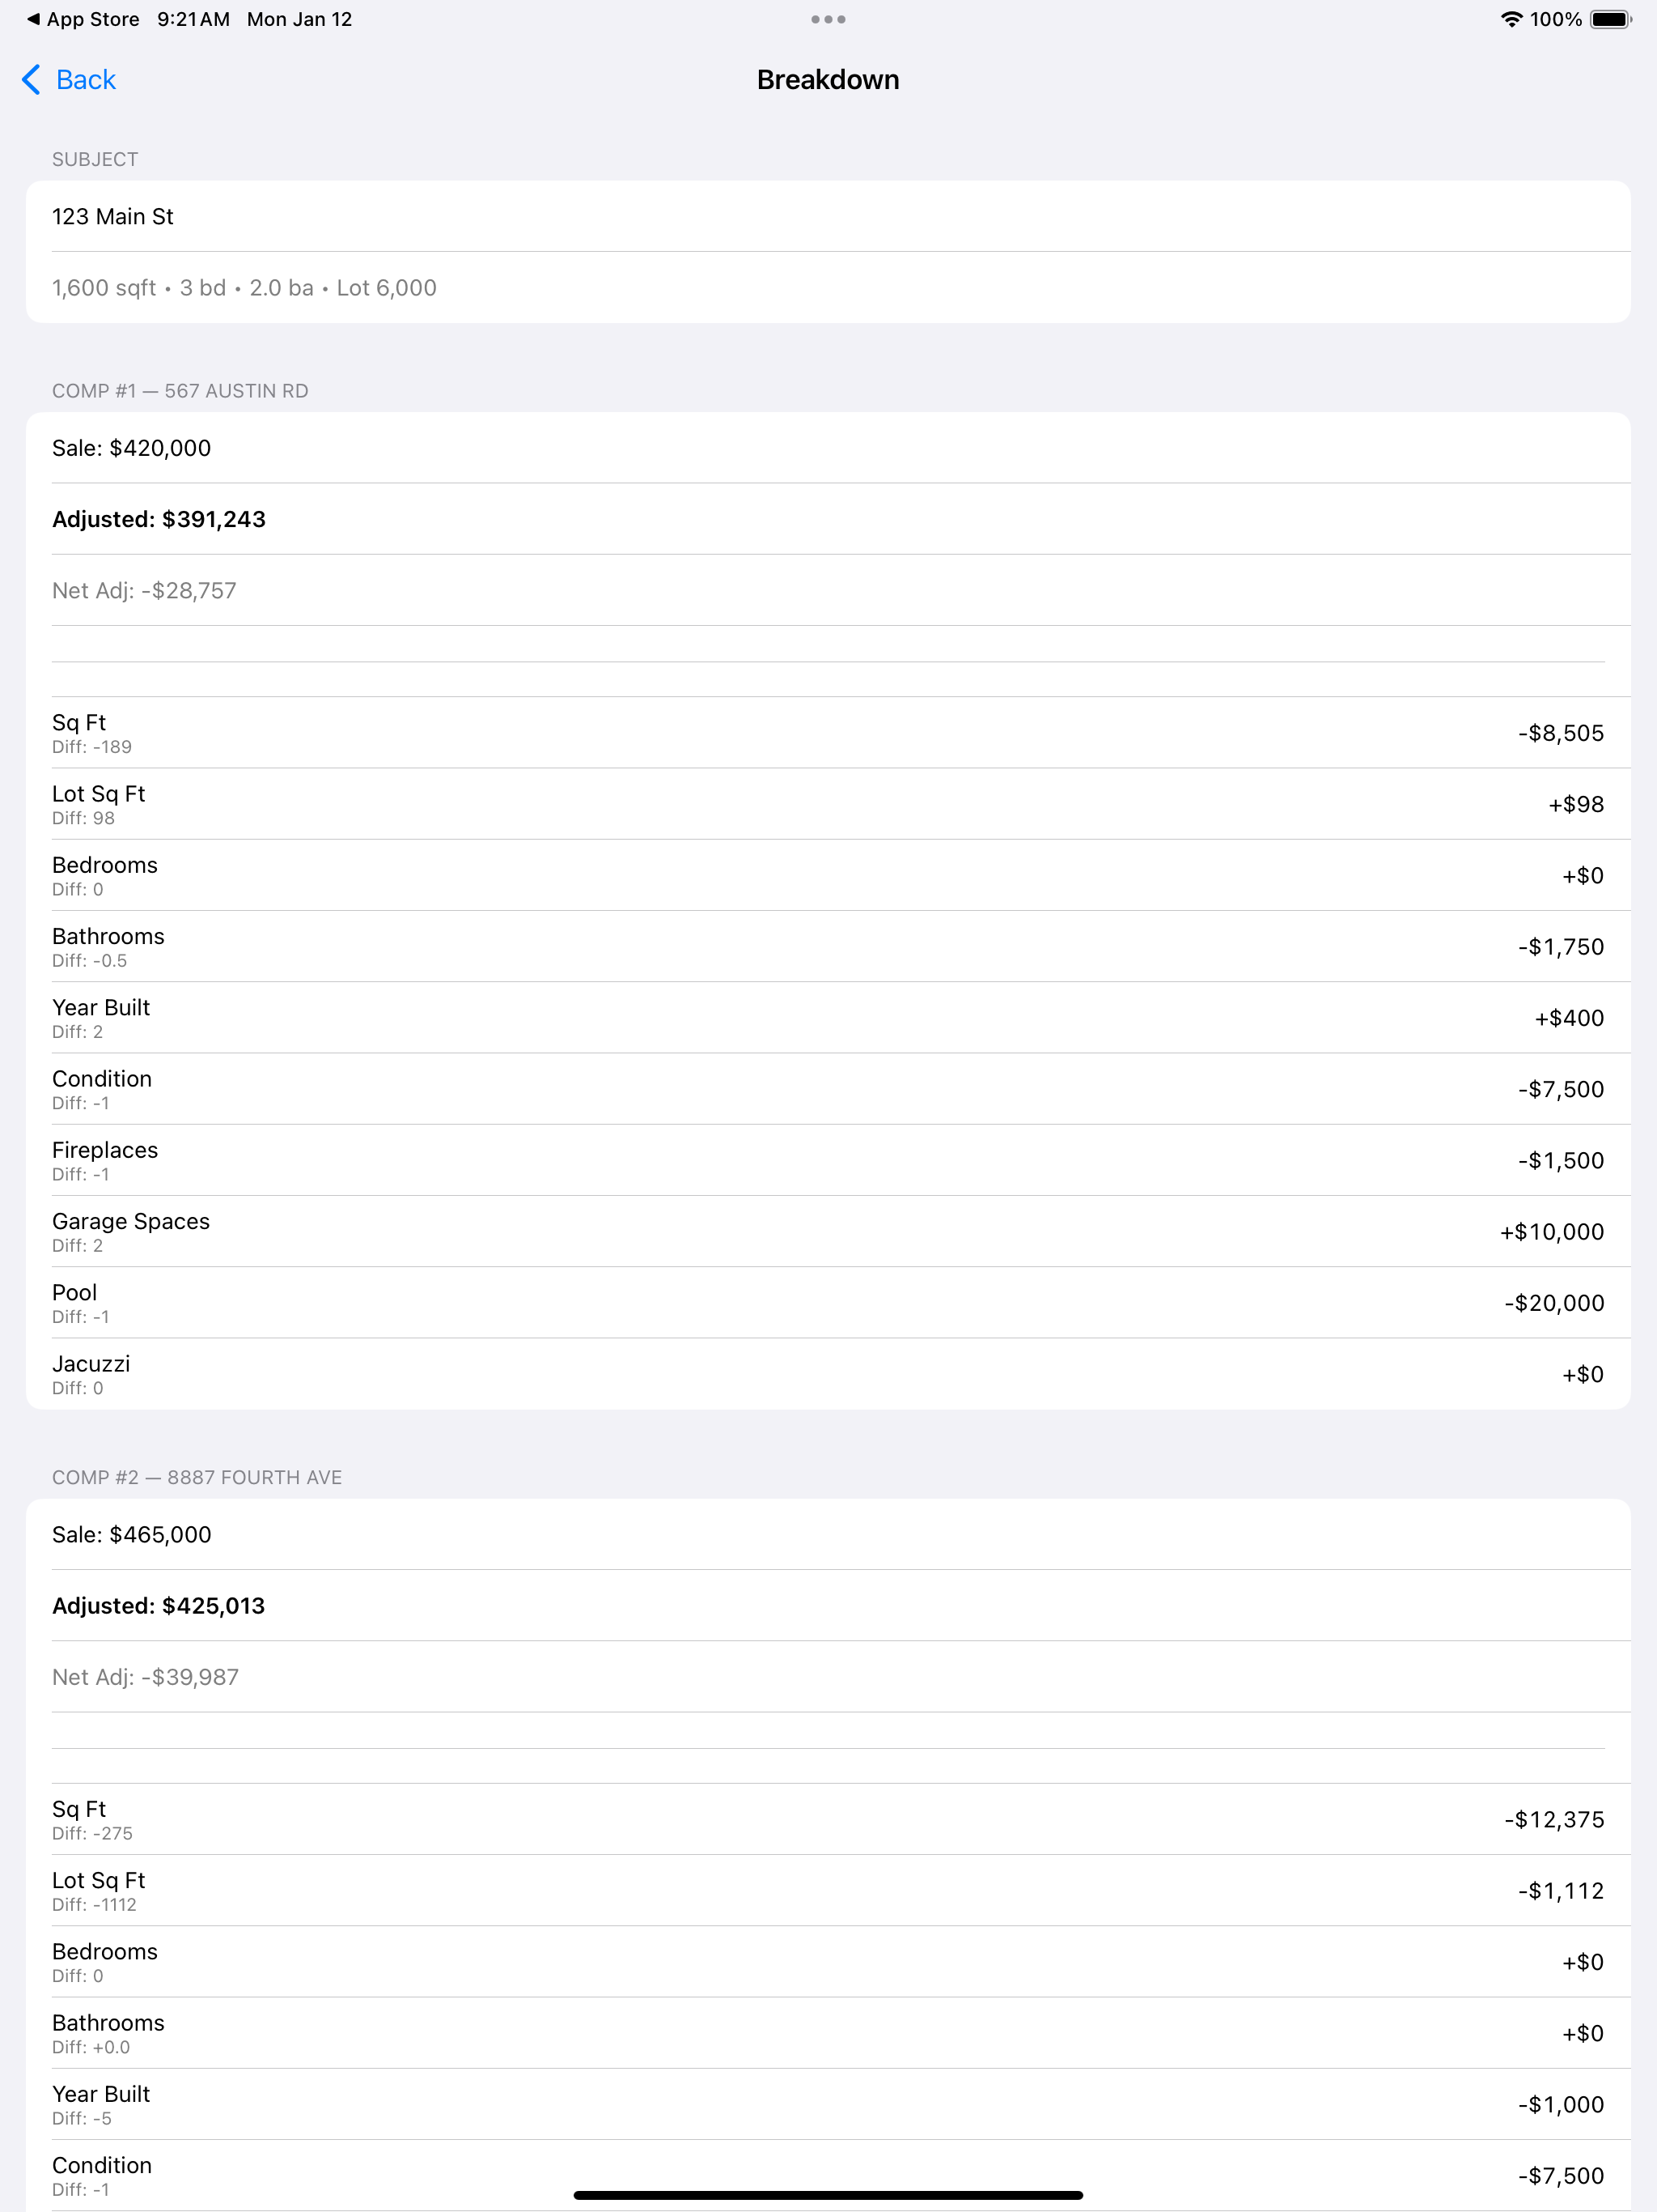The height and width of the screenshot is (2212, 1657).
Task: Tap the Back chevron icon
Action: click(31, 80)
